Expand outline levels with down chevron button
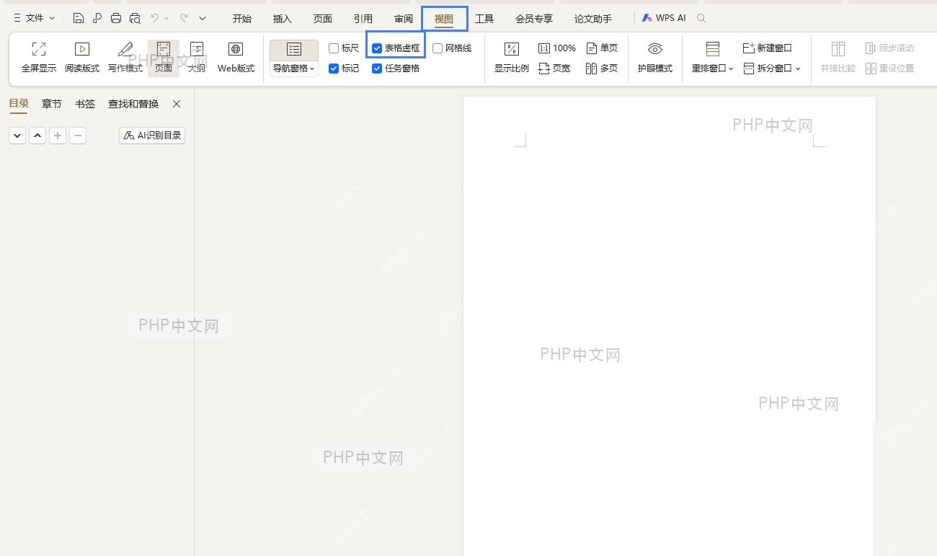 pyautogui.click(x=17, y=135)
